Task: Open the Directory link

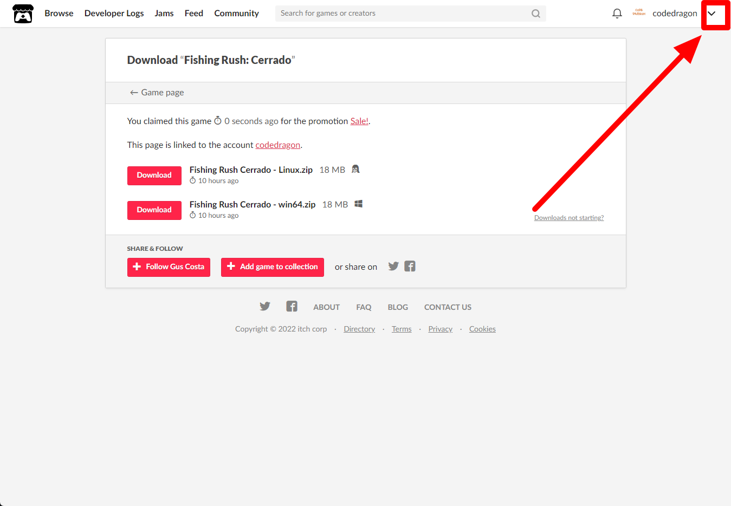Action: click(359, 329)
